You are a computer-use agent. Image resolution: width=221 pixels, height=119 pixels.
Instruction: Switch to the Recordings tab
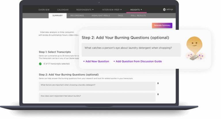pyautogui.click(x=77, y=16)
